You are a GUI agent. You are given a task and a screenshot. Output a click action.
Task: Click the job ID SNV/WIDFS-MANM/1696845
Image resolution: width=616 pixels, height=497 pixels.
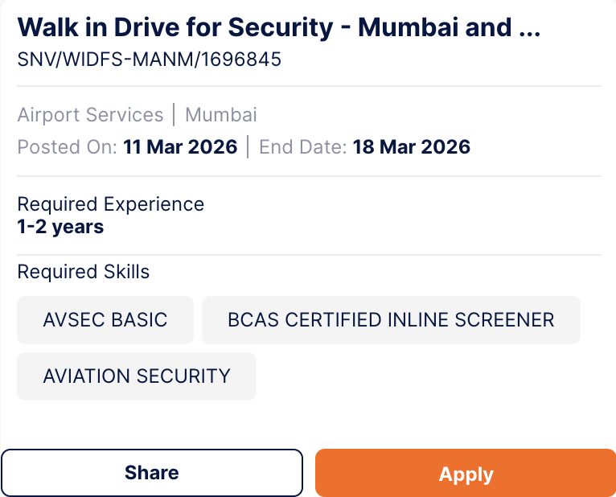tap(150, 59)
